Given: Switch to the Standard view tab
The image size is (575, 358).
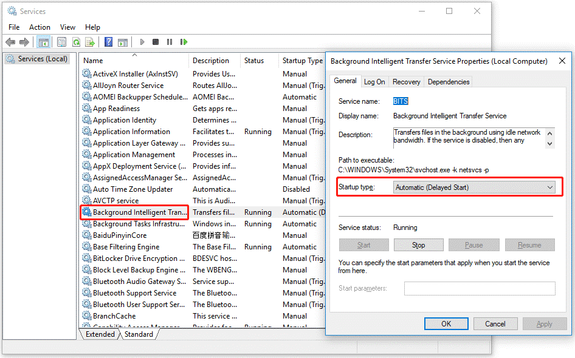Looking at the screenshot, I should tap(139, 334).
